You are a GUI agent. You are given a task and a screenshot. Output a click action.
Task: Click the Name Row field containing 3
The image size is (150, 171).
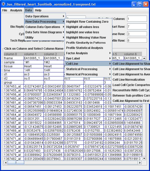(137, 34)
